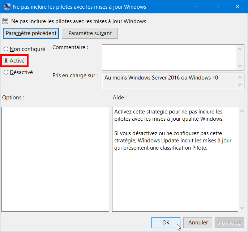Click the Aide panel scroll down arrow
The image size is (248, 232).
pos(242,208)
